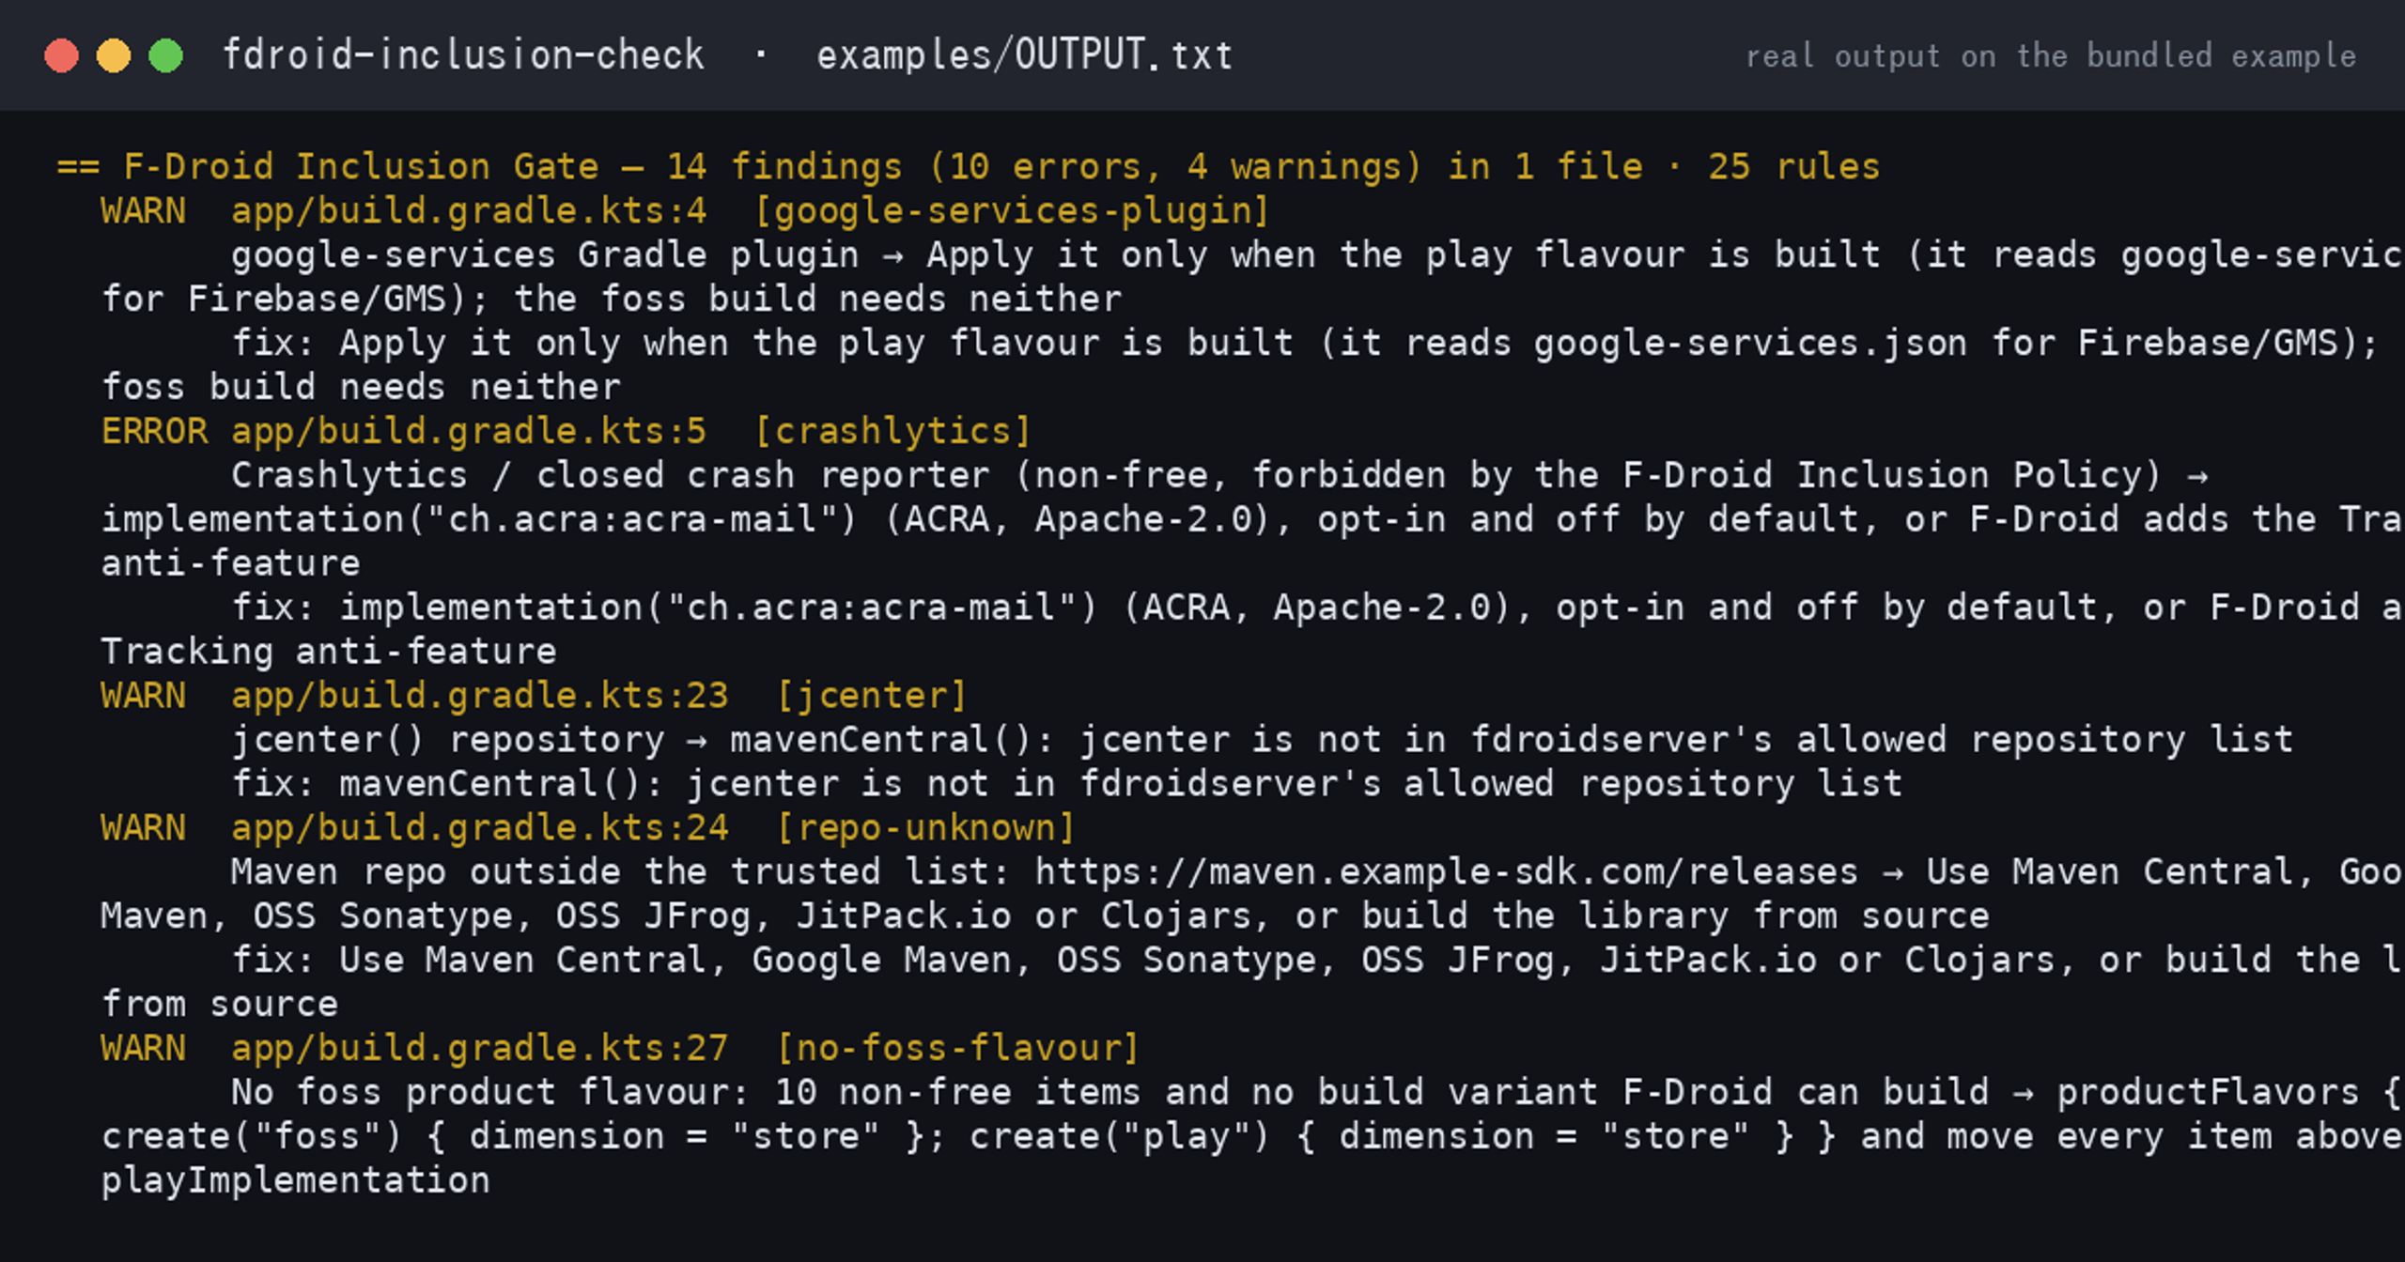Click the green maximize window dot
Image resolution: width=2405 pixels, height=1262 pixels.
click(x=166, y=55)
